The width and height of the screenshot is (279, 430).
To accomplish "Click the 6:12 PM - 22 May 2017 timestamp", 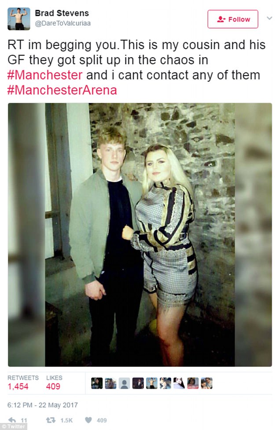I will (43, 405).
